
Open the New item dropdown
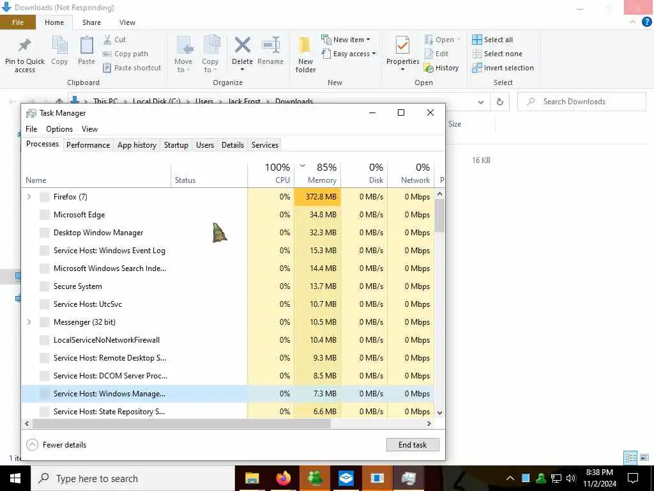pos(346,40)
